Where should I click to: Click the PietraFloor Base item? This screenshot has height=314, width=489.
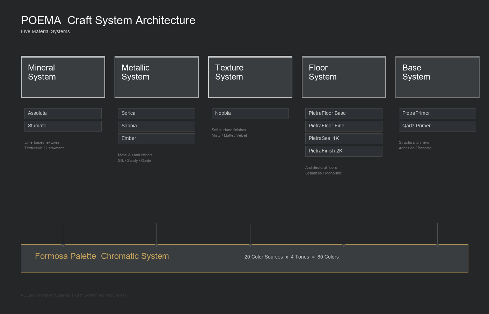point(344,113)
